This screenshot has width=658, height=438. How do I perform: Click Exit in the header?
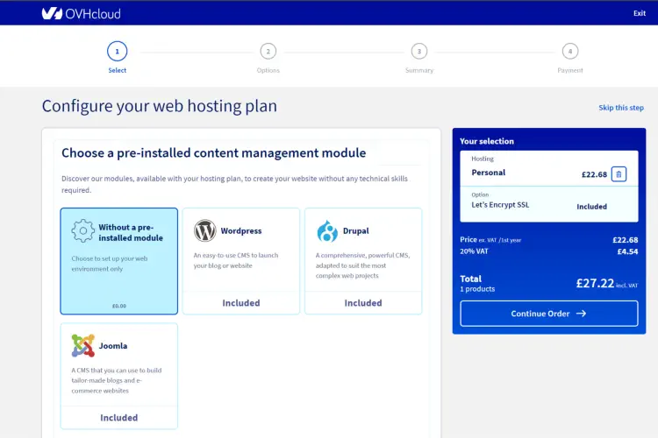click(x=639, y=13)
